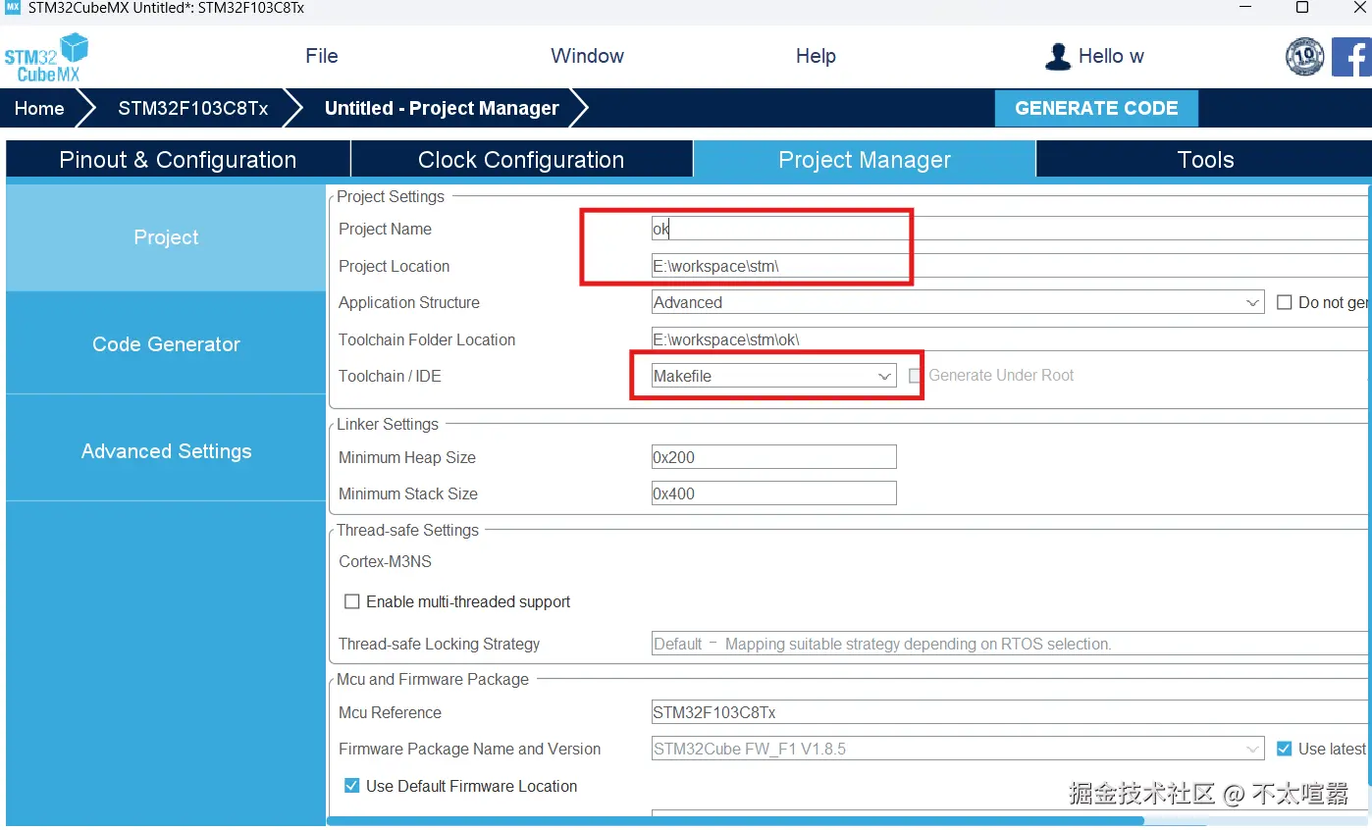Click the Project Location input field
This screenshot has height=830, width=1372.
1011,266
